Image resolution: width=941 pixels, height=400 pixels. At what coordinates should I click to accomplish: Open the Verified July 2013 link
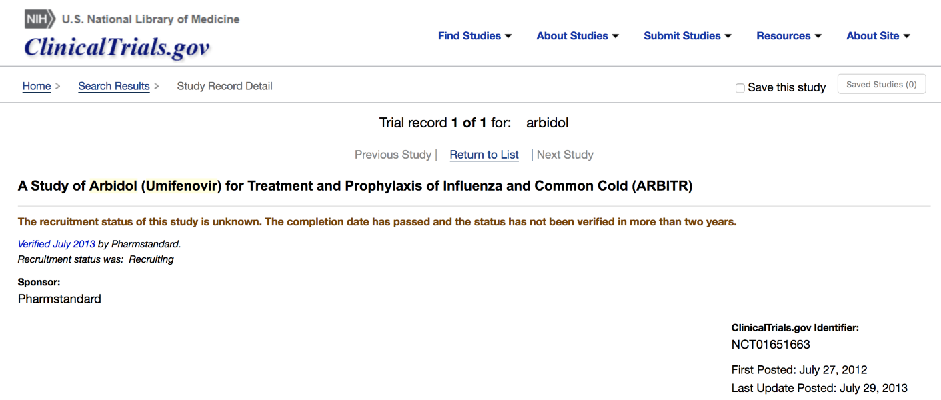click(x=57, y=244)
